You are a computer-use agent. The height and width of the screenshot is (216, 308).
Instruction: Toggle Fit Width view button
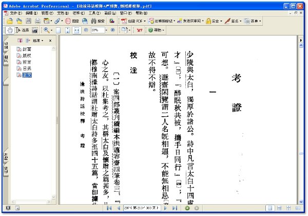click(x=76, y=30)
